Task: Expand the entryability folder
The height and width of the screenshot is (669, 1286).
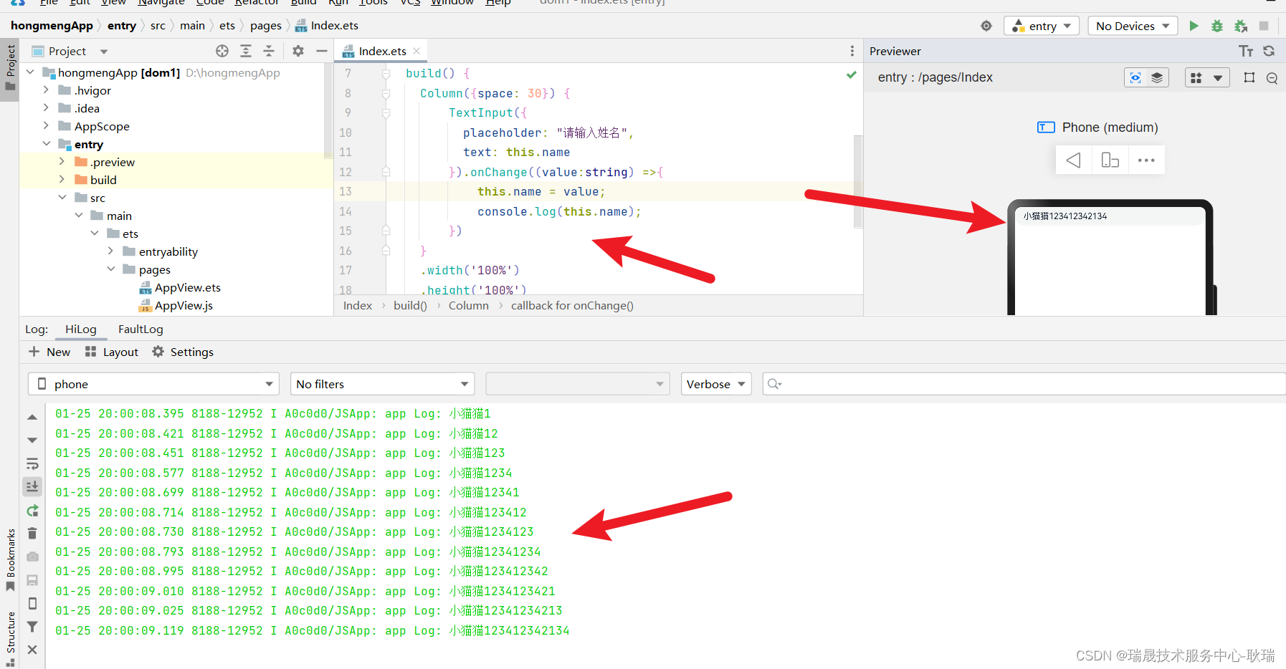Action: [x=111, y=251]
